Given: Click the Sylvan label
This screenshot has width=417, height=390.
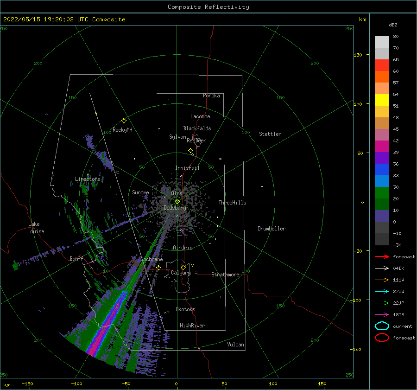Looking at the screenshot, I should pos(177,137).
